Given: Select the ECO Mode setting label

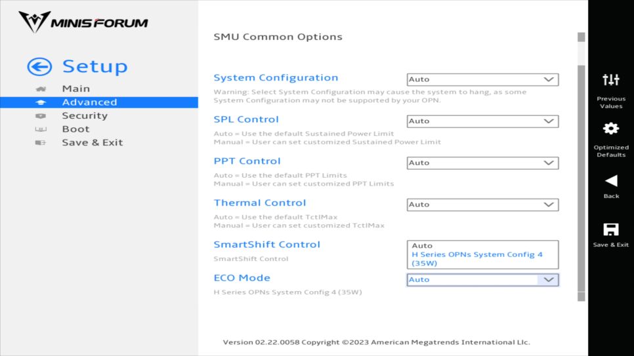Looking at the screenshot, I should pos(242,278).
